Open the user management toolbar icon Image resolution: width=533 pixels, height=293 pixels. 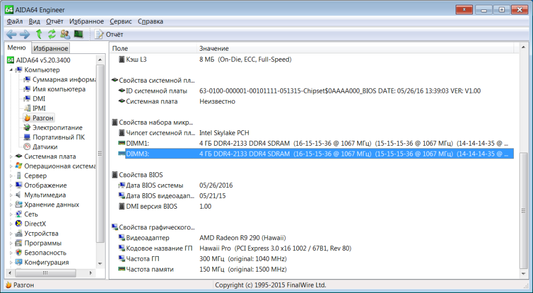pos(65,34)
